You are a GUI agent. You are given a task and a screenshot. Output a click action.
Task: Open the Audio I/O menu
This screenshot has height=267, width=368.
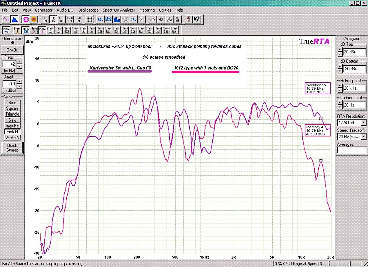(65, 10)
